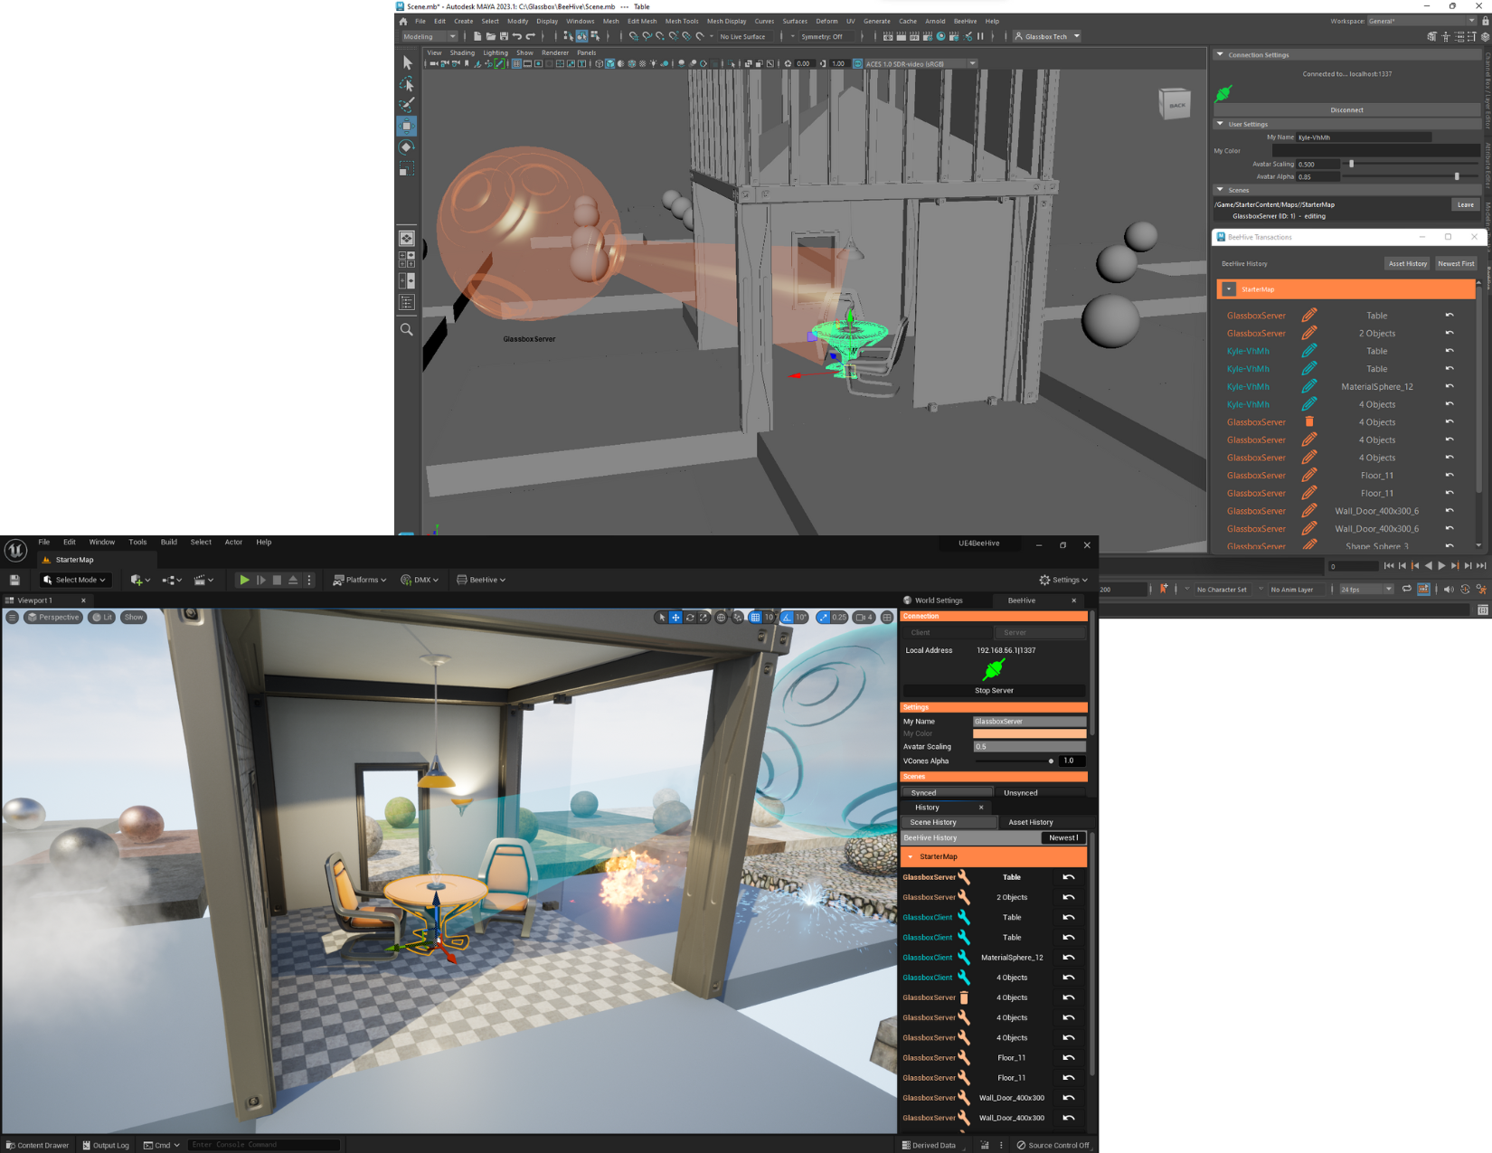Open Unreal Select Mode dropdown
Screen dimensions: 1492x1153
point(75,580)
